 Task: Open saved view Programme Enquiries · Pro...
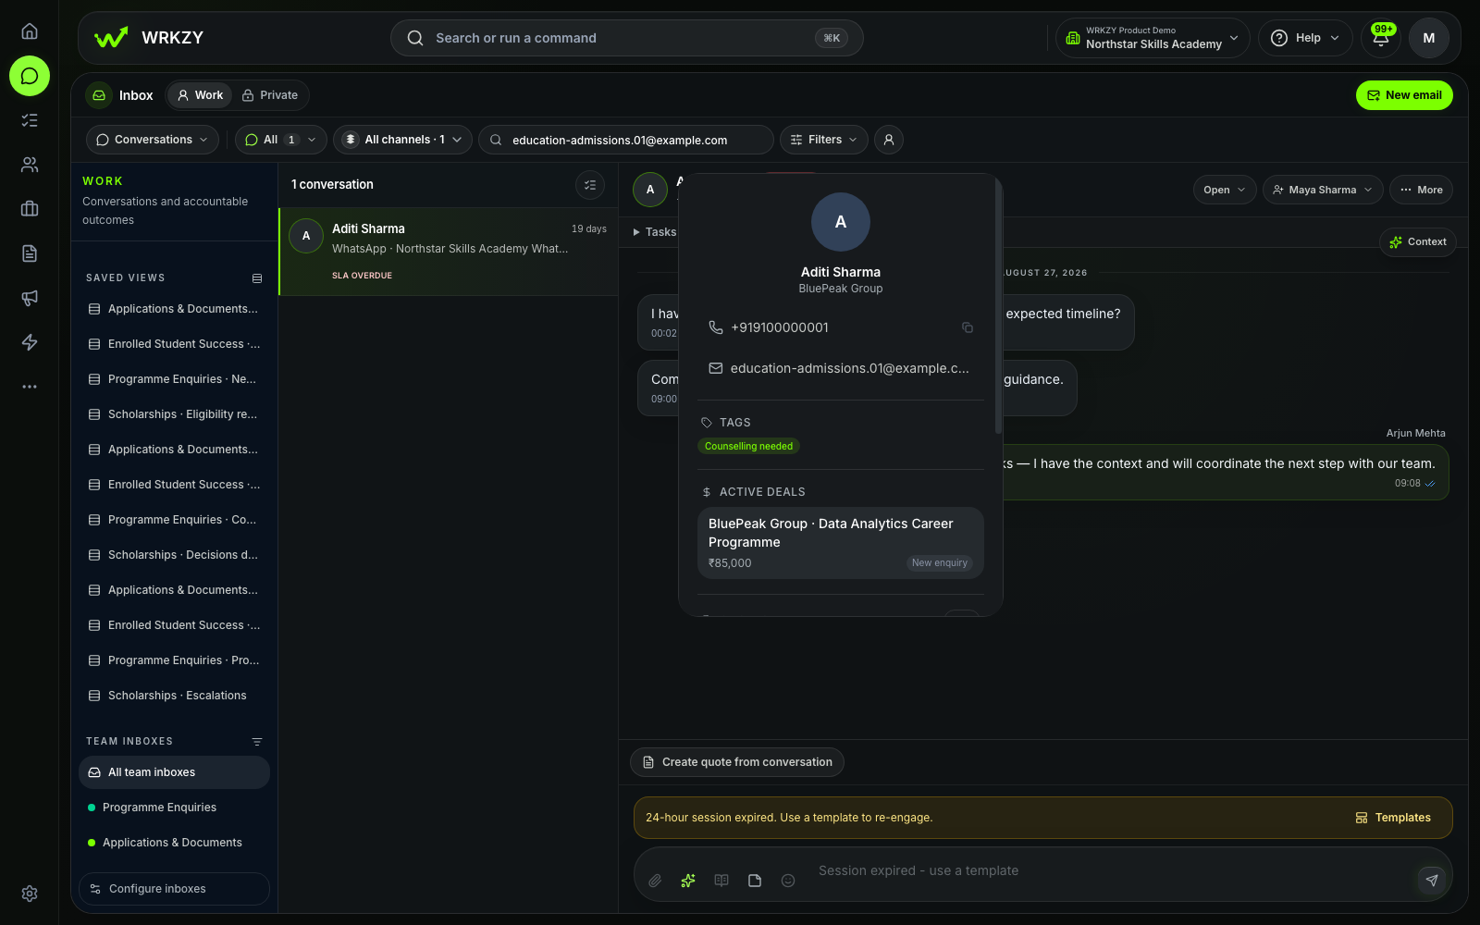click(173, 660)
